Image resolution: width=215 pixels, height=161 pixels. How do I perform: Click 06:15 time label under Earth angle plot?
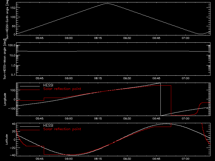98,38
